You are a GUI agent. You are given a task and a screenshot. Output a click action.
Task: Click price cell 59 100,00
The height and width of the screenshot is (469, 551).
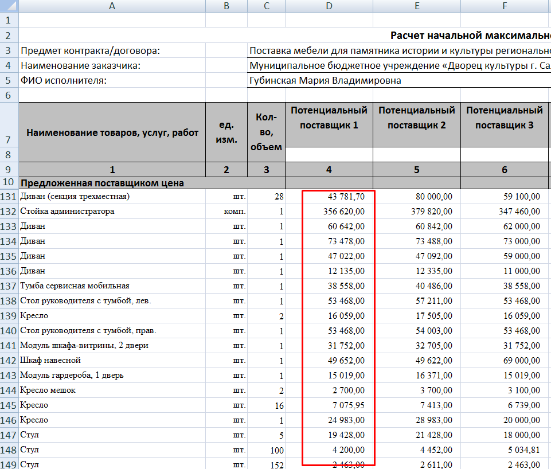click(505, 197)
